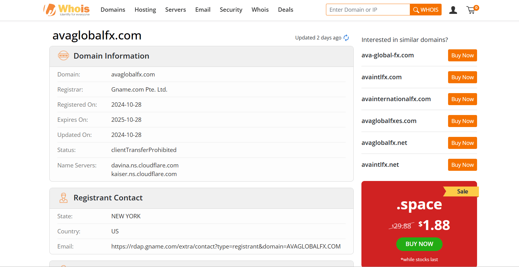
Task: Click name server kaiser.ns.cloudflare.com
Action: [x=144, y=174]
